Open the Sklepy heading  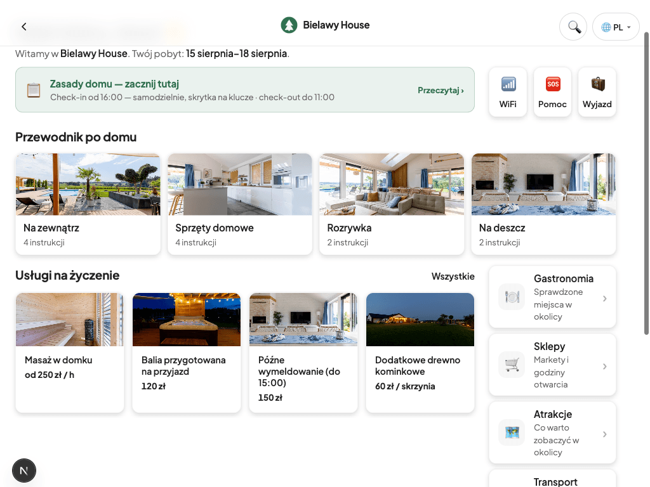(549, 346)
